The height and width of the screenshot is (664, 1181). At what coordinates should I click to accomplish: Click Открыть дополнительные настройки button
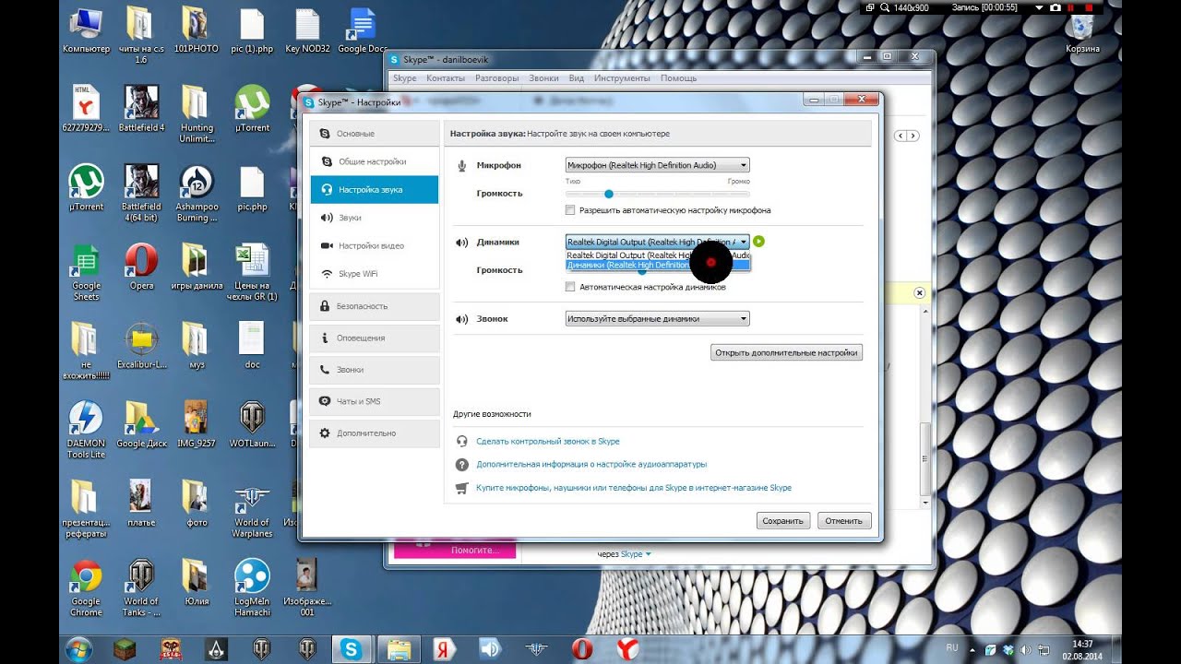coord(786,352)
